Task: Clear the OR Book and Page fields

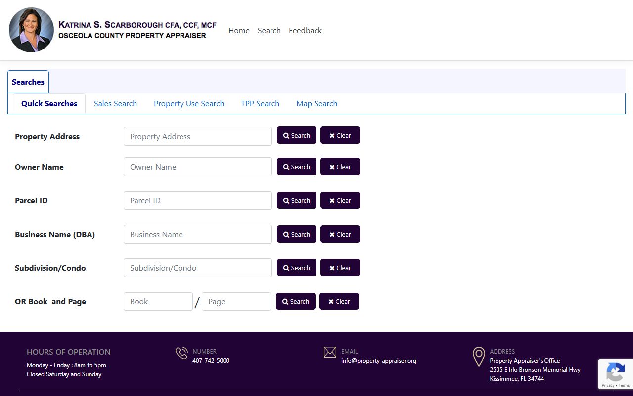Action: (x=339, y=301)
